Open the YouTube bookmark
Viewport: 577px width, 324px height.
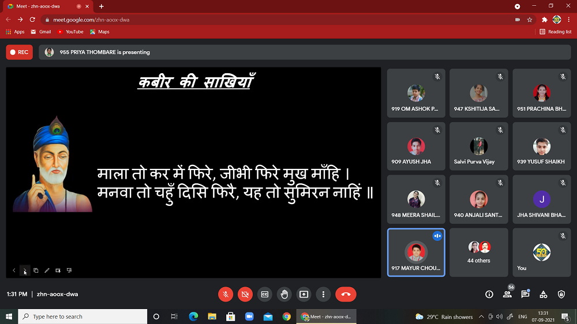pos(70,32)
